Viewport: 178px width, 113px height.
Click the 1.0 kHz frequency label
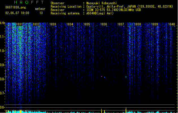[2, 51]
